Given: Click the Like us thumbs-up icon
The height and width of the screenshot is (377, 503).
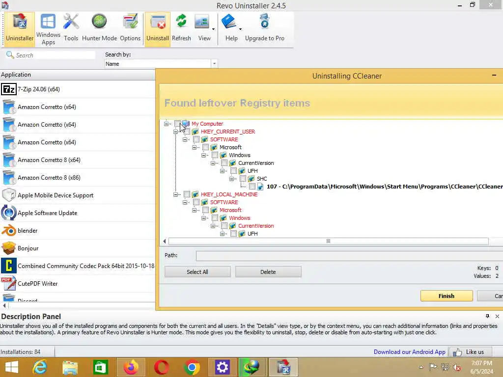Looking at the screenshot, I should (x=457, y=352).
